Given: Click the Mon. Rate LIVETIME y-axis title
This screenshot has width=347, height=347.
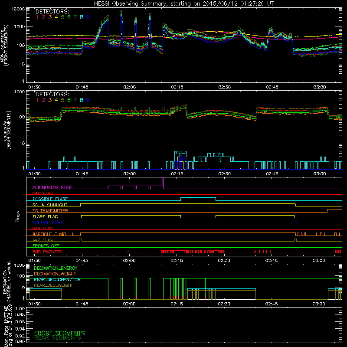Looking at the screenshot, I should 7,326.
